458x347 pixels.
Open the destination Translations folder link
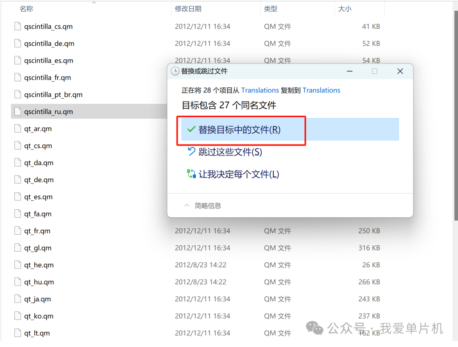[x=321, y=90]
